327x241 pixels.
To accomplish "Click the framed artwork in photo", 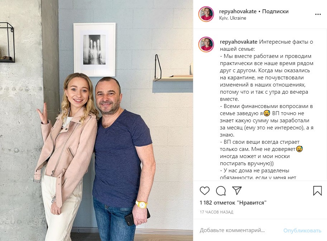I will (x=94, y=50).
